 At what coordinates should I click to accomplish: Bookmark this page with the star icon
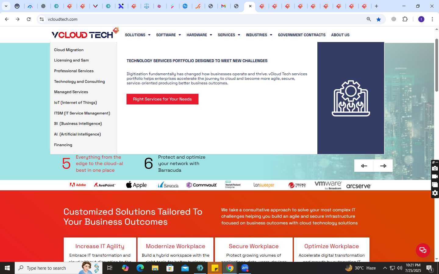pos(379,19)
